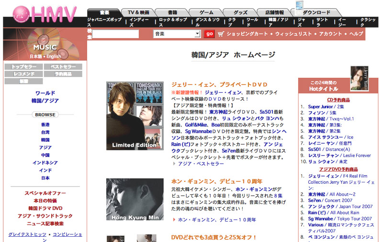Open ショッピングカート link
383x242 pixels.
tap(247, 34)
